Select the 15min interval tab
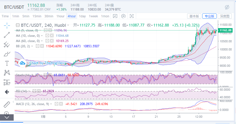 [x=37, y=16]
